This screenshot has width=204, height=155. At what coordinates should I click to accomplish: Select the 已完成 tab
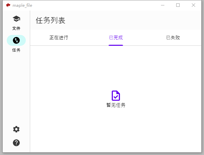[x=116, y=38]
